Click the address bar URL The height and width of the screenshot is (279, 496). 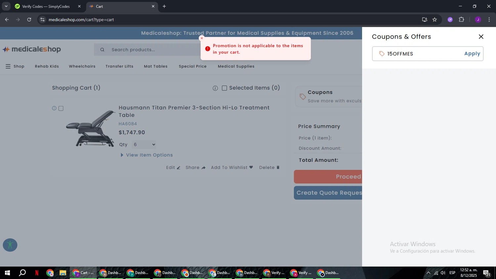click(81, 20)
